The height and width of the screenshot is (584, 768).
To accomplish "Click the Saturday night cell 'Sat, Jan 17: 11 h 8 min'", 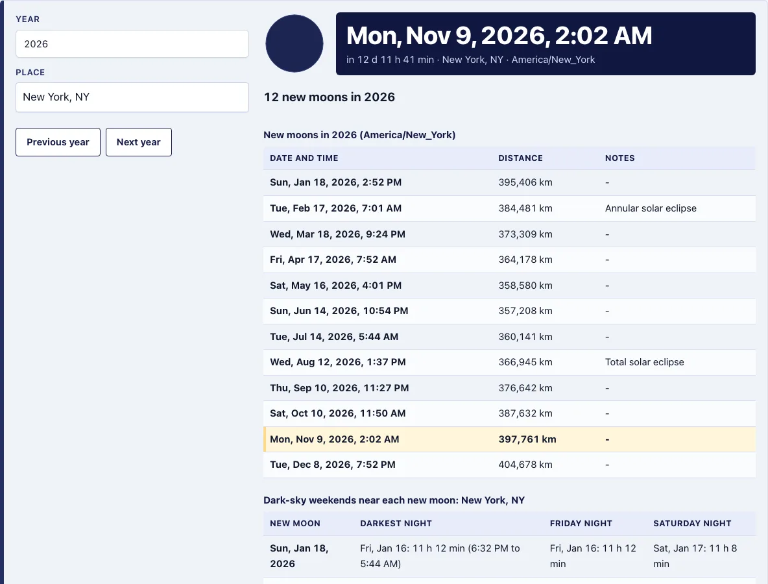I will 695,556.
